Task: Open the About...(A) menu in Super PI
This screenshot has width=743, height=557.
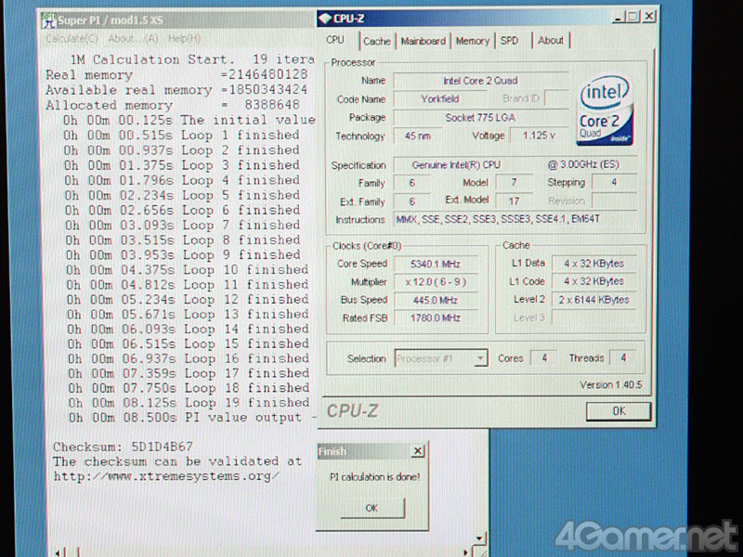Action: (x=133, y=38)
